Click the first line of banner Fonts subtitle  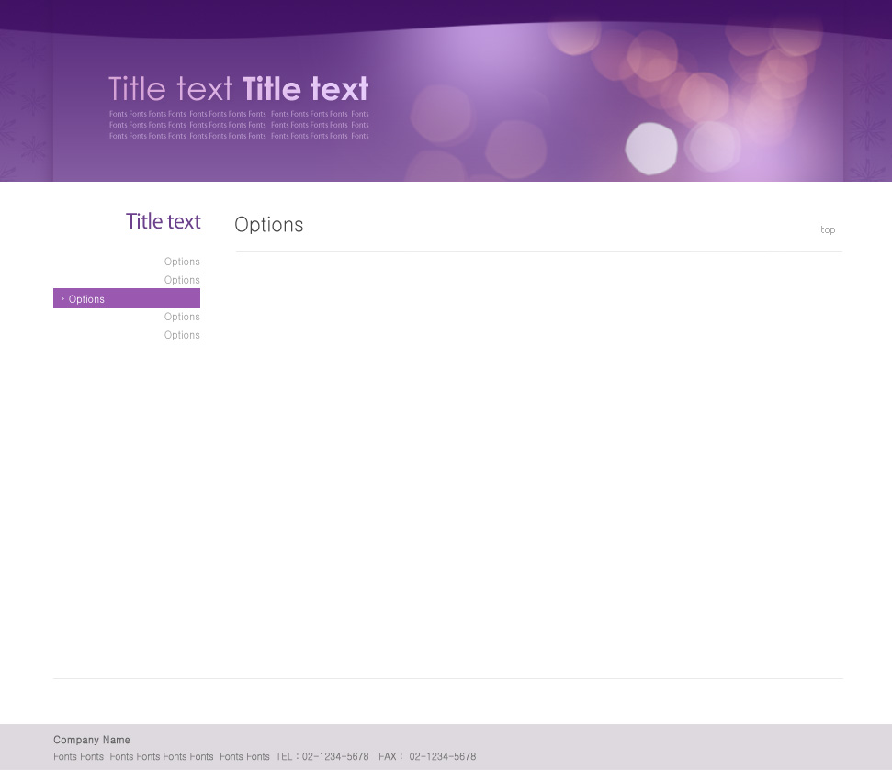[x=239, y=114]
